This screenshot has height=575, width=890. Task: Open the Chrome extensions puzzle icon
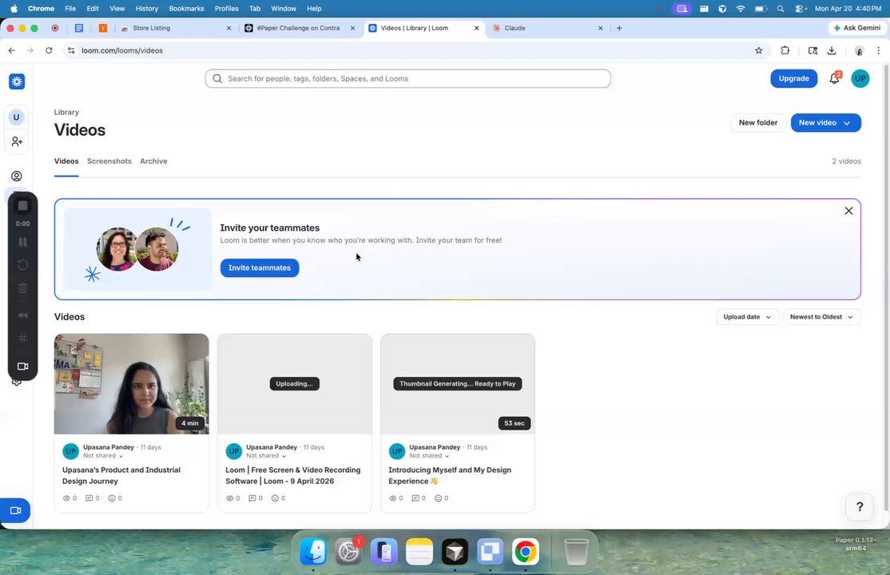785,50
